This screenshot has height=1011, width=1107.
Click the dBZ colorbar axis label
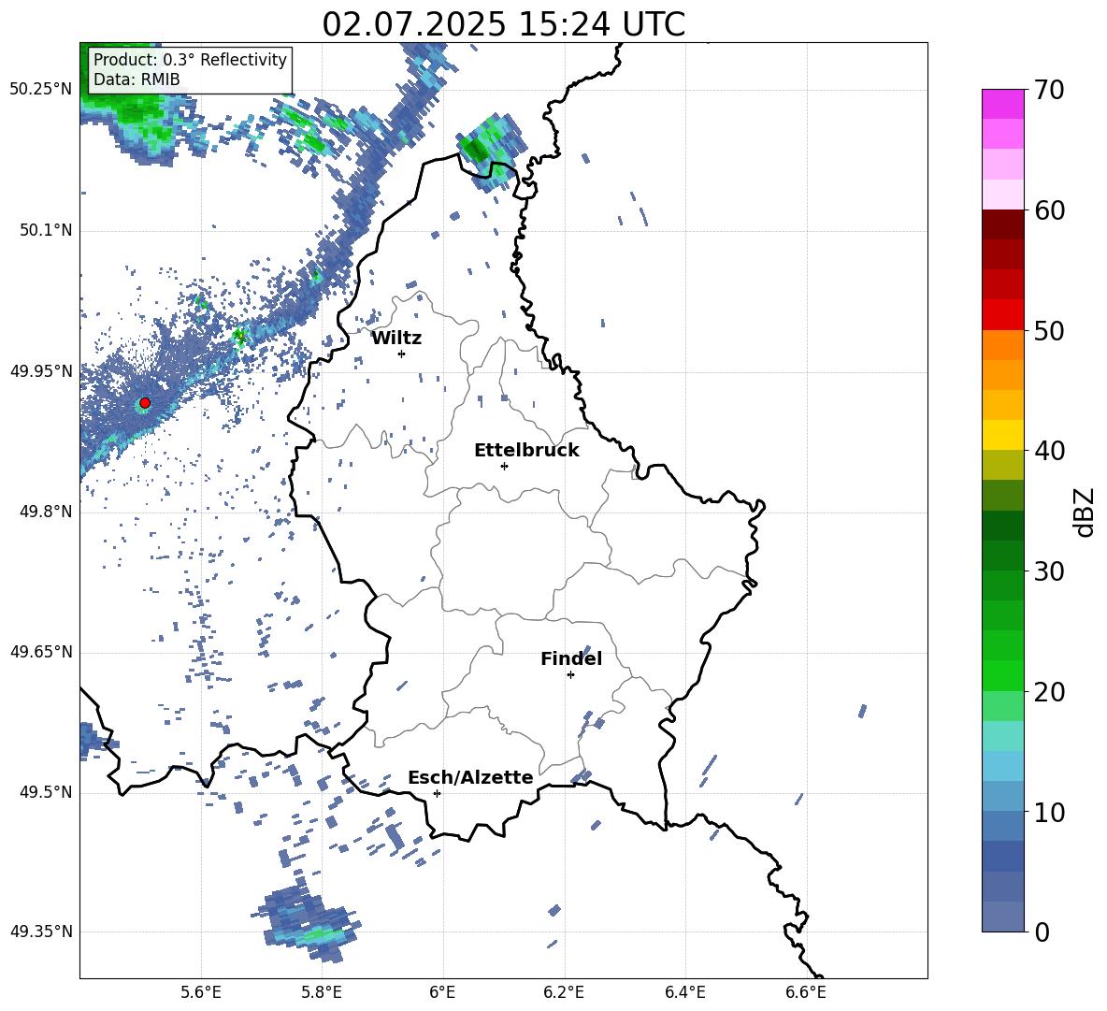(1083, 512)
